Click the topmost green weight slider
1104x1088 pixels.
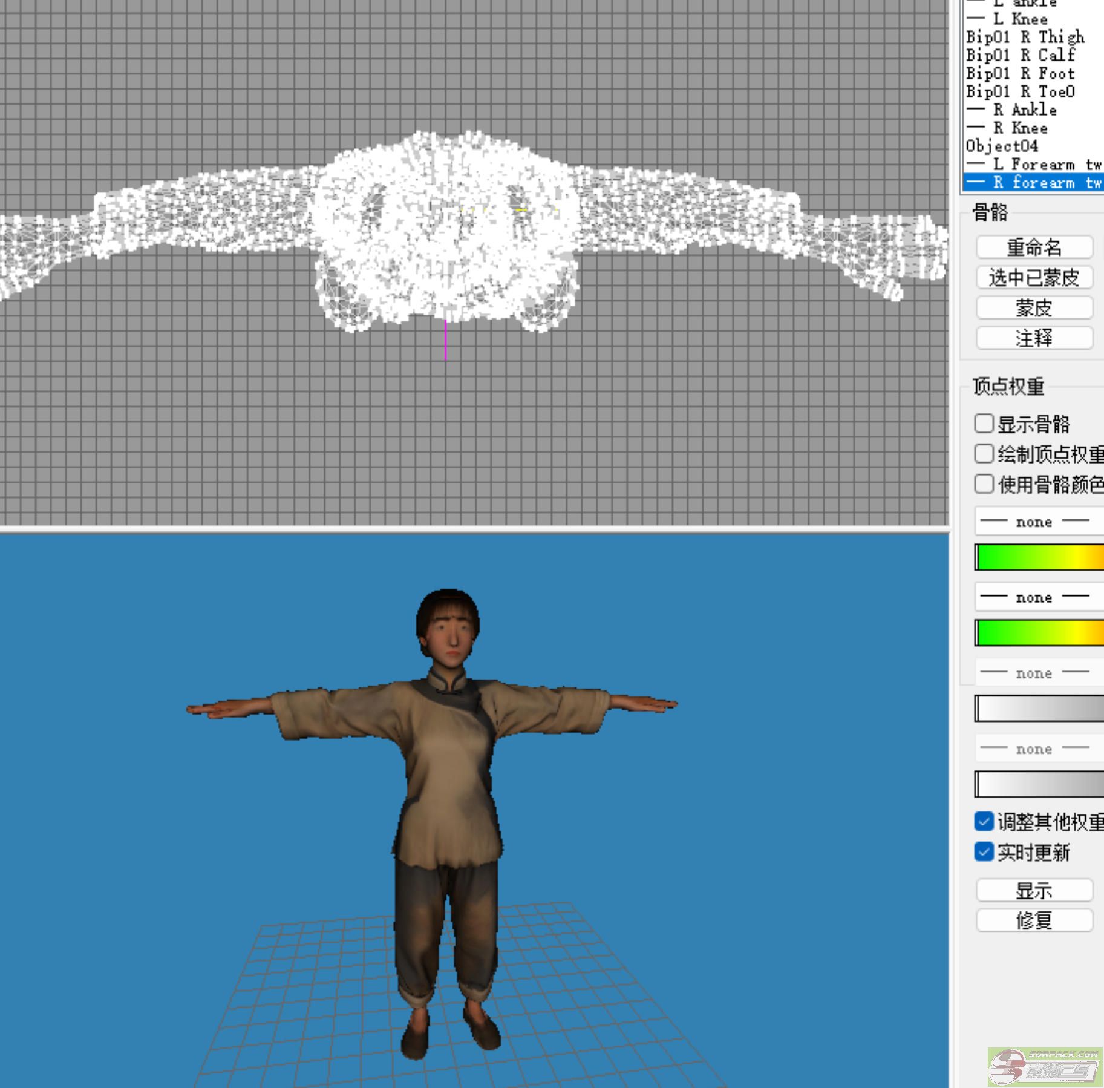(x=1039, y=557)
